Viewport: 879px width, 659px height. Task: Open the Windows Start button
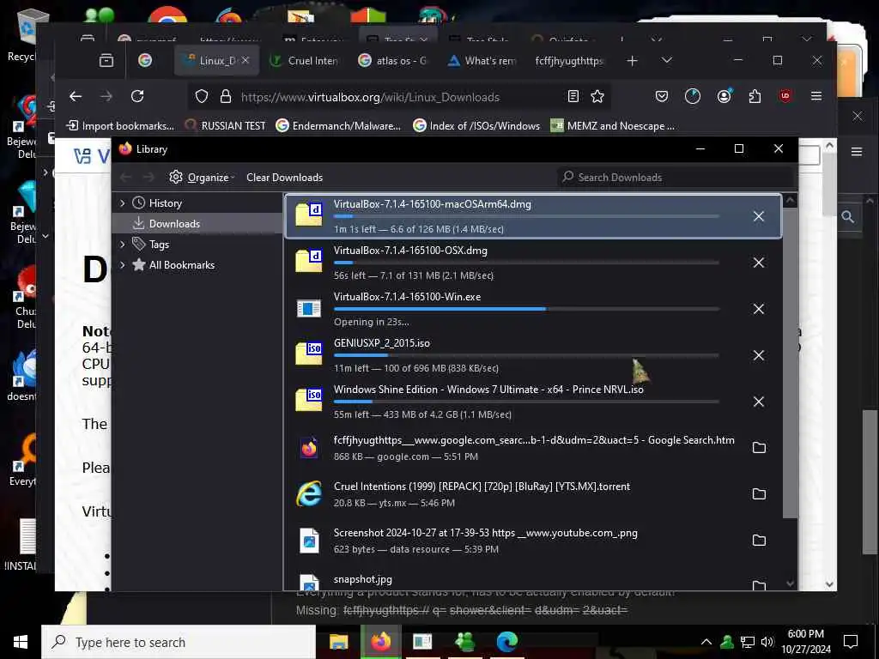tap(21, 642)
